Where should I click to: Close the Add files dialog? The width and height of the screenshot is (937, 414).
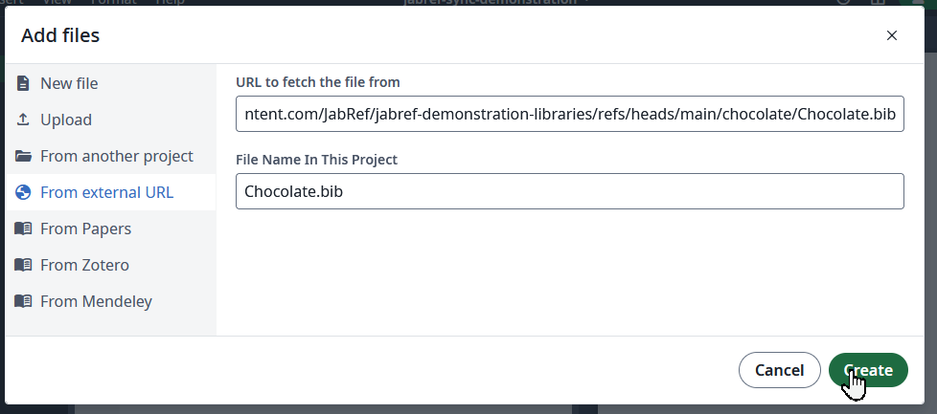tap(892, 35)
